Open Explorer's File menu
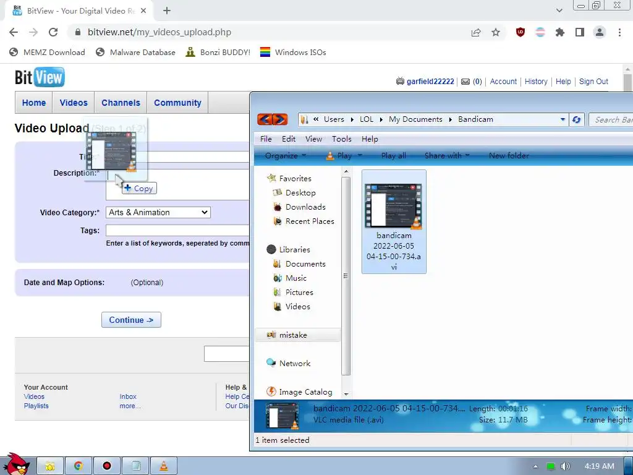This screenshot has height=475, width=633. (266, 139)
